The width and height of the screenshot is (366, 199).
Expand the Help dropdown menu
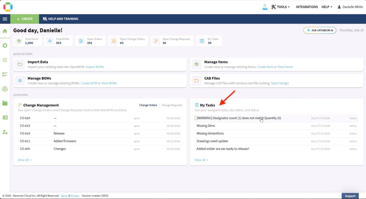point(327,7)
